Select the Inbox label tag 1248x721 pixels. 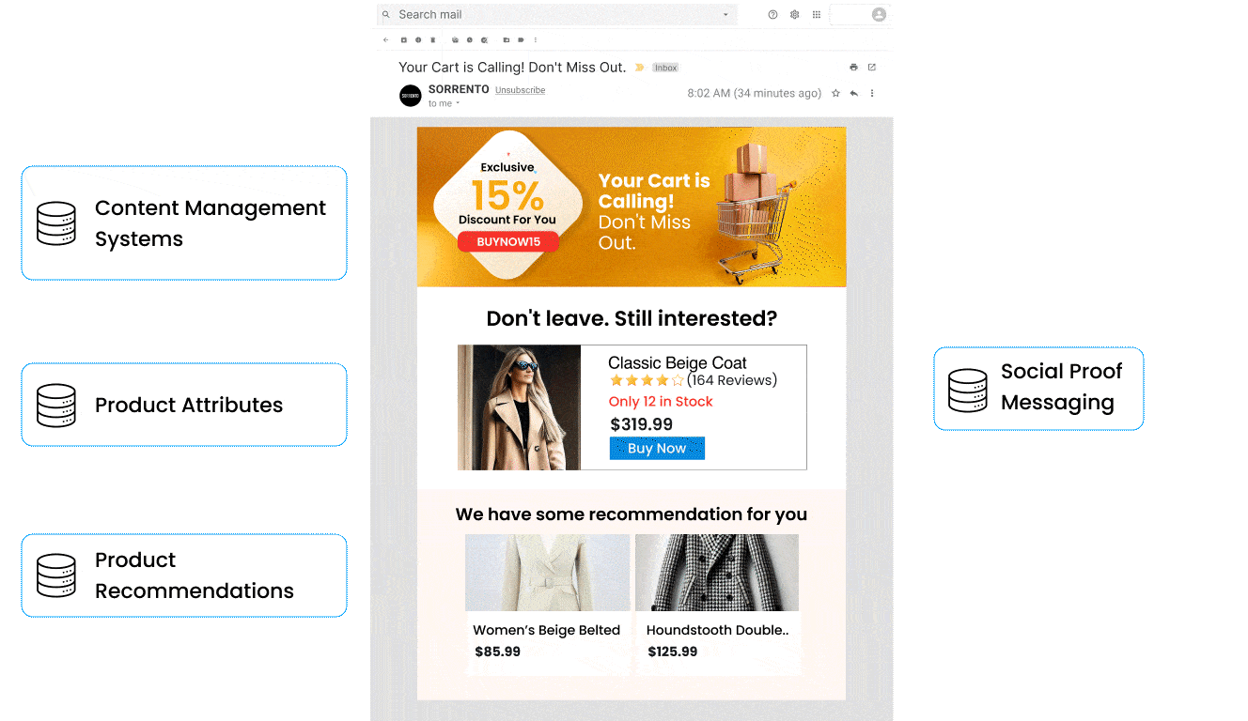[666, 68]
